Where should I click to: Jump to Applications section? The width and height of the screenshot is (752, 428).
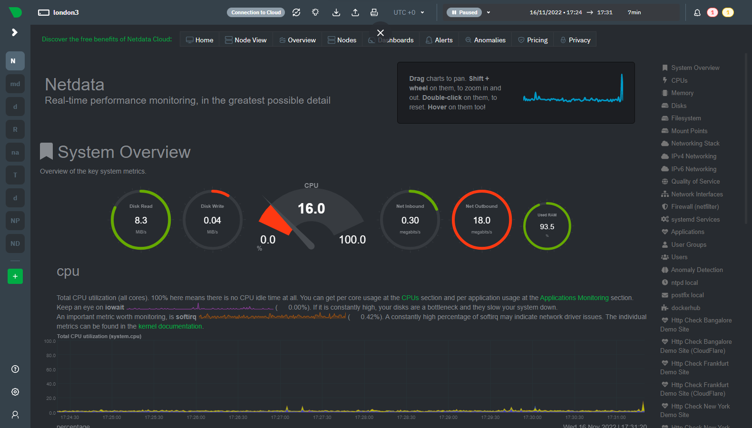click(683, 232)
